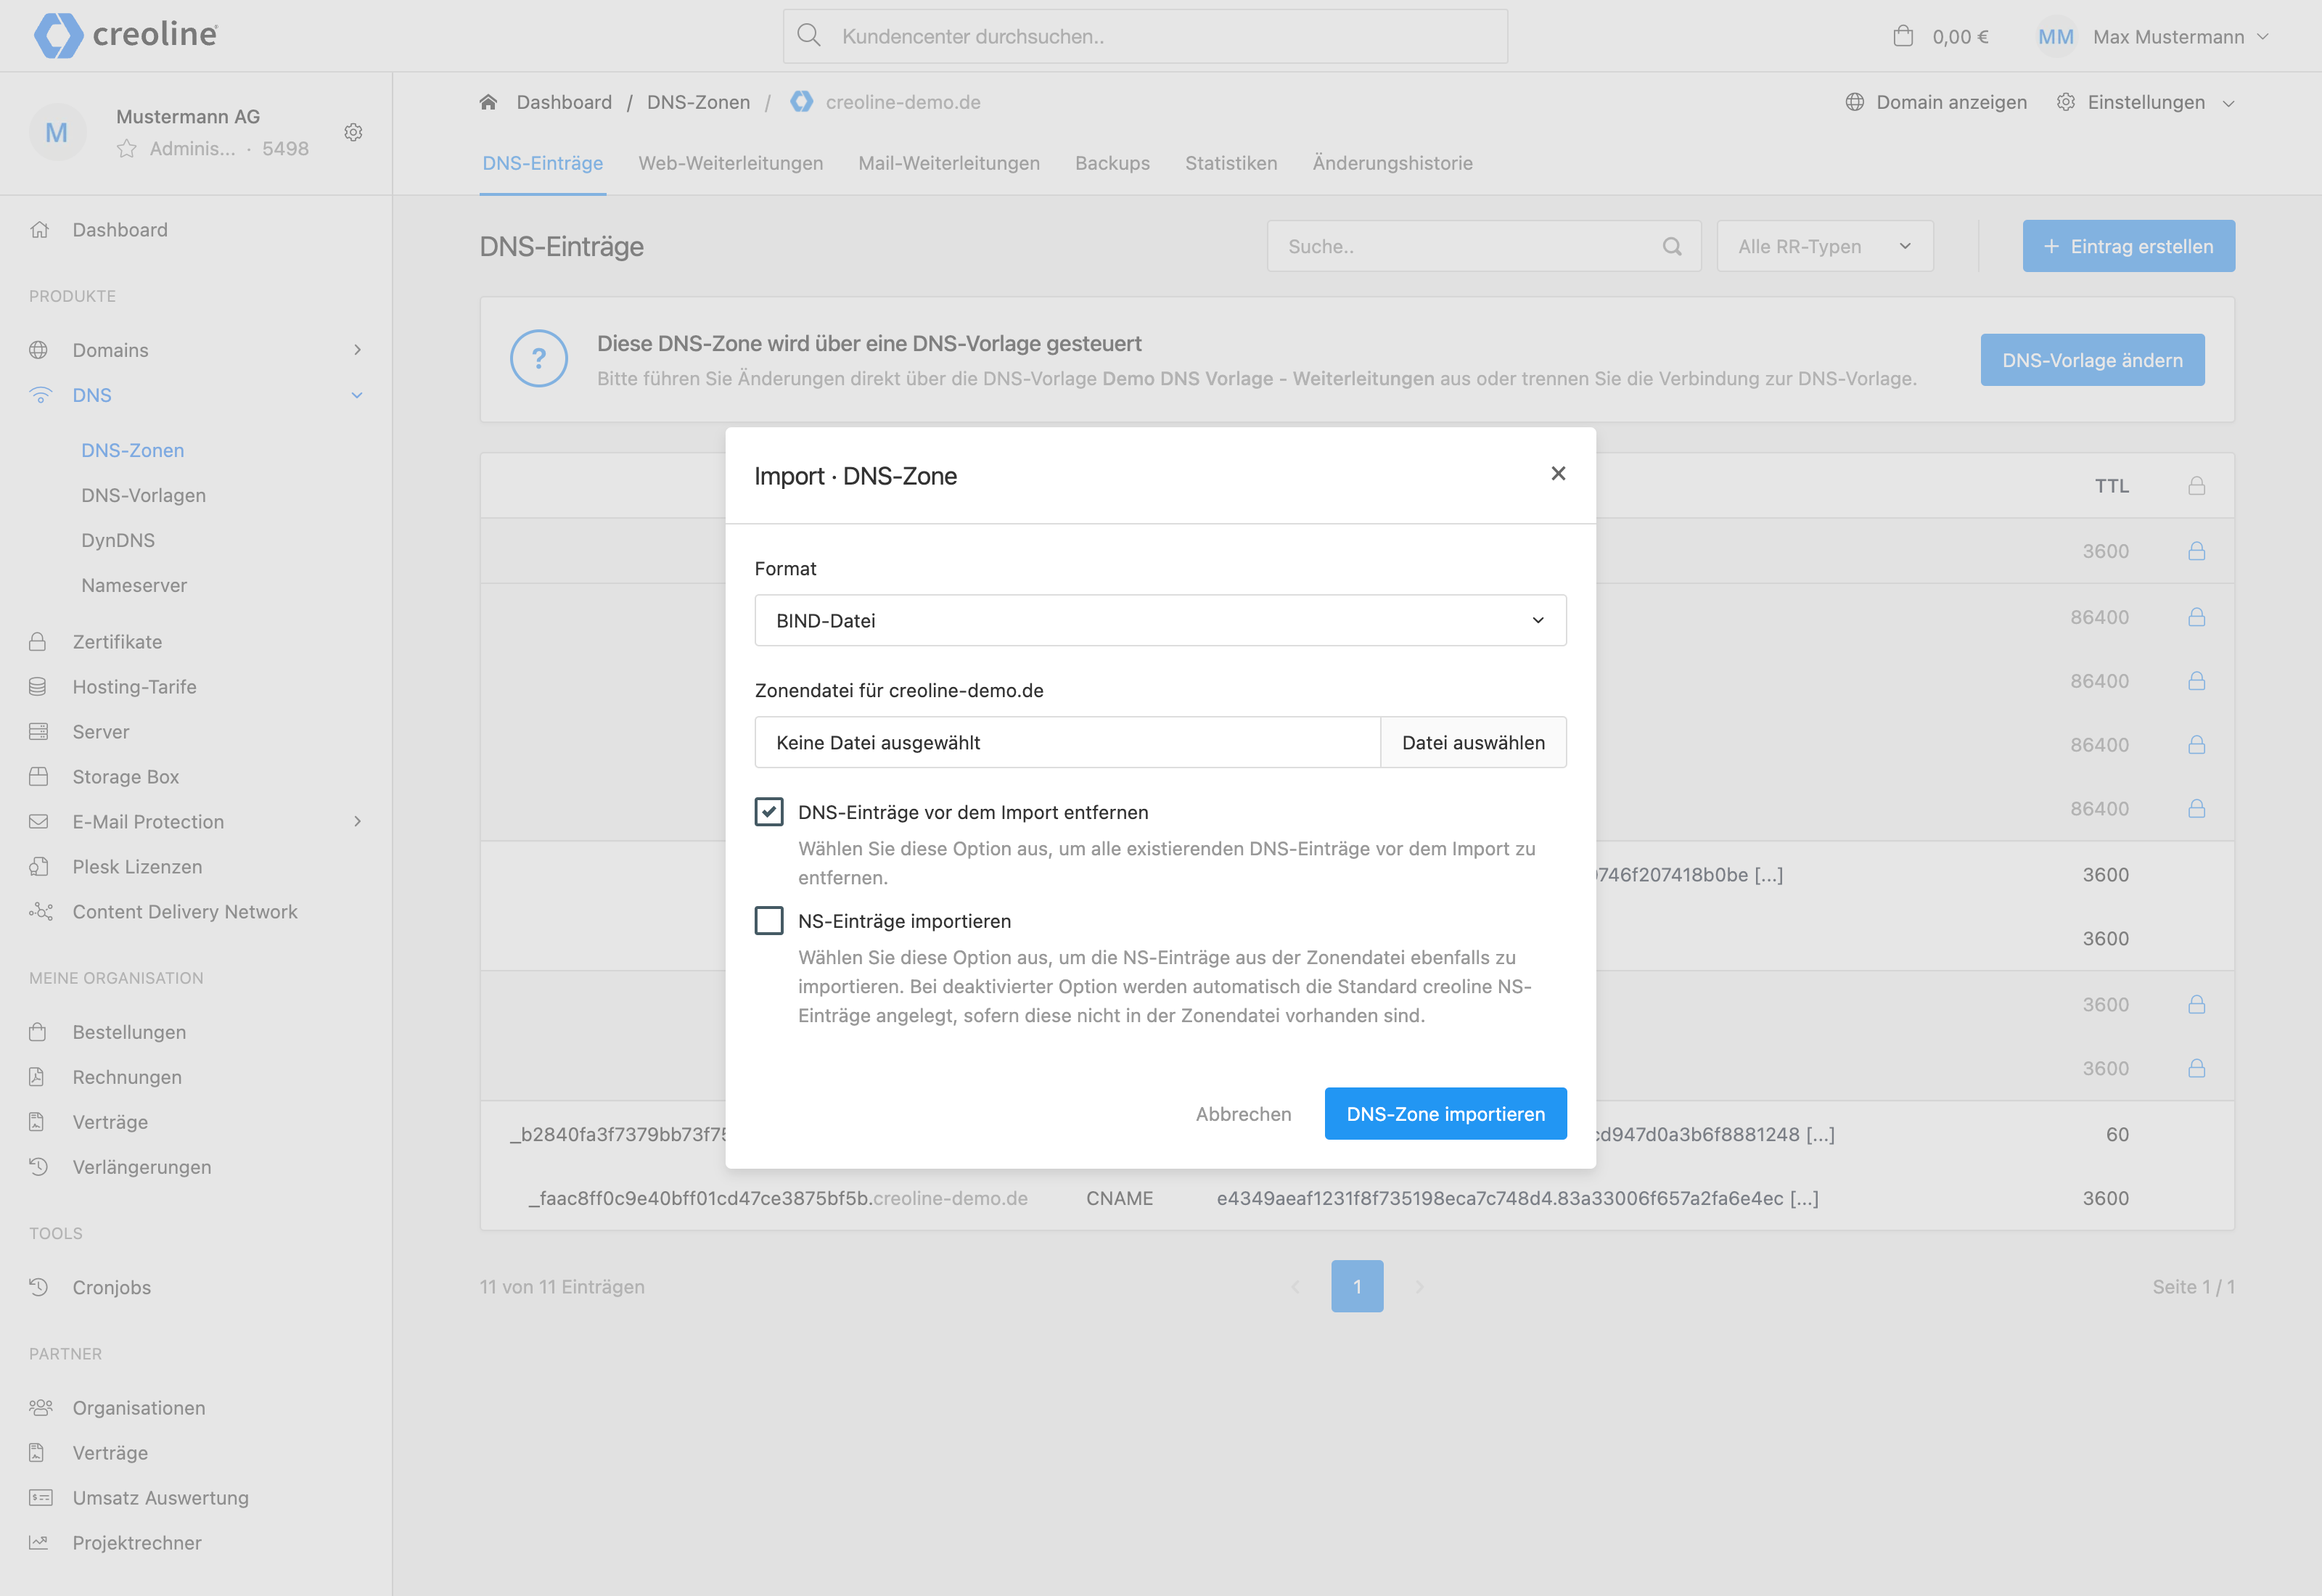The width and height of the screenshot is (2322, 1596).
Task: Click the star icon beside Adminis...
Action: (126, 149)
